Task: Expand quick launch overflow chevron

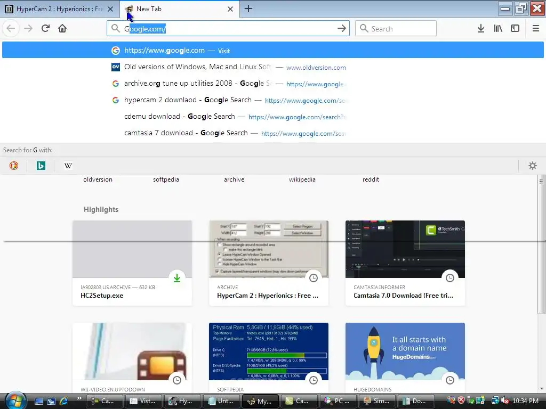Action: point(79,398)
